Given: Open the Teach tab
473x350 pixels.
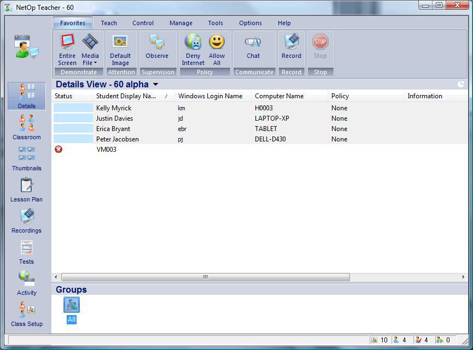Looking at the screenshot, I should pyautogui.click(x=109, y=23).
